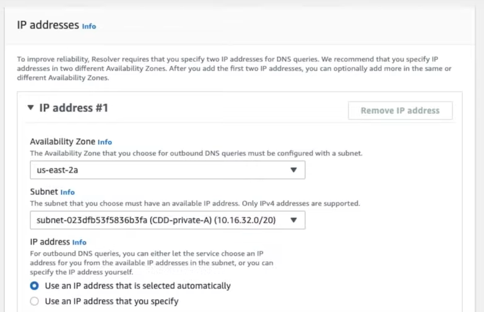This screenshot has height=312, width=484.
Task: Click the 'IP address #1' section heading
Action: (74, 108)
